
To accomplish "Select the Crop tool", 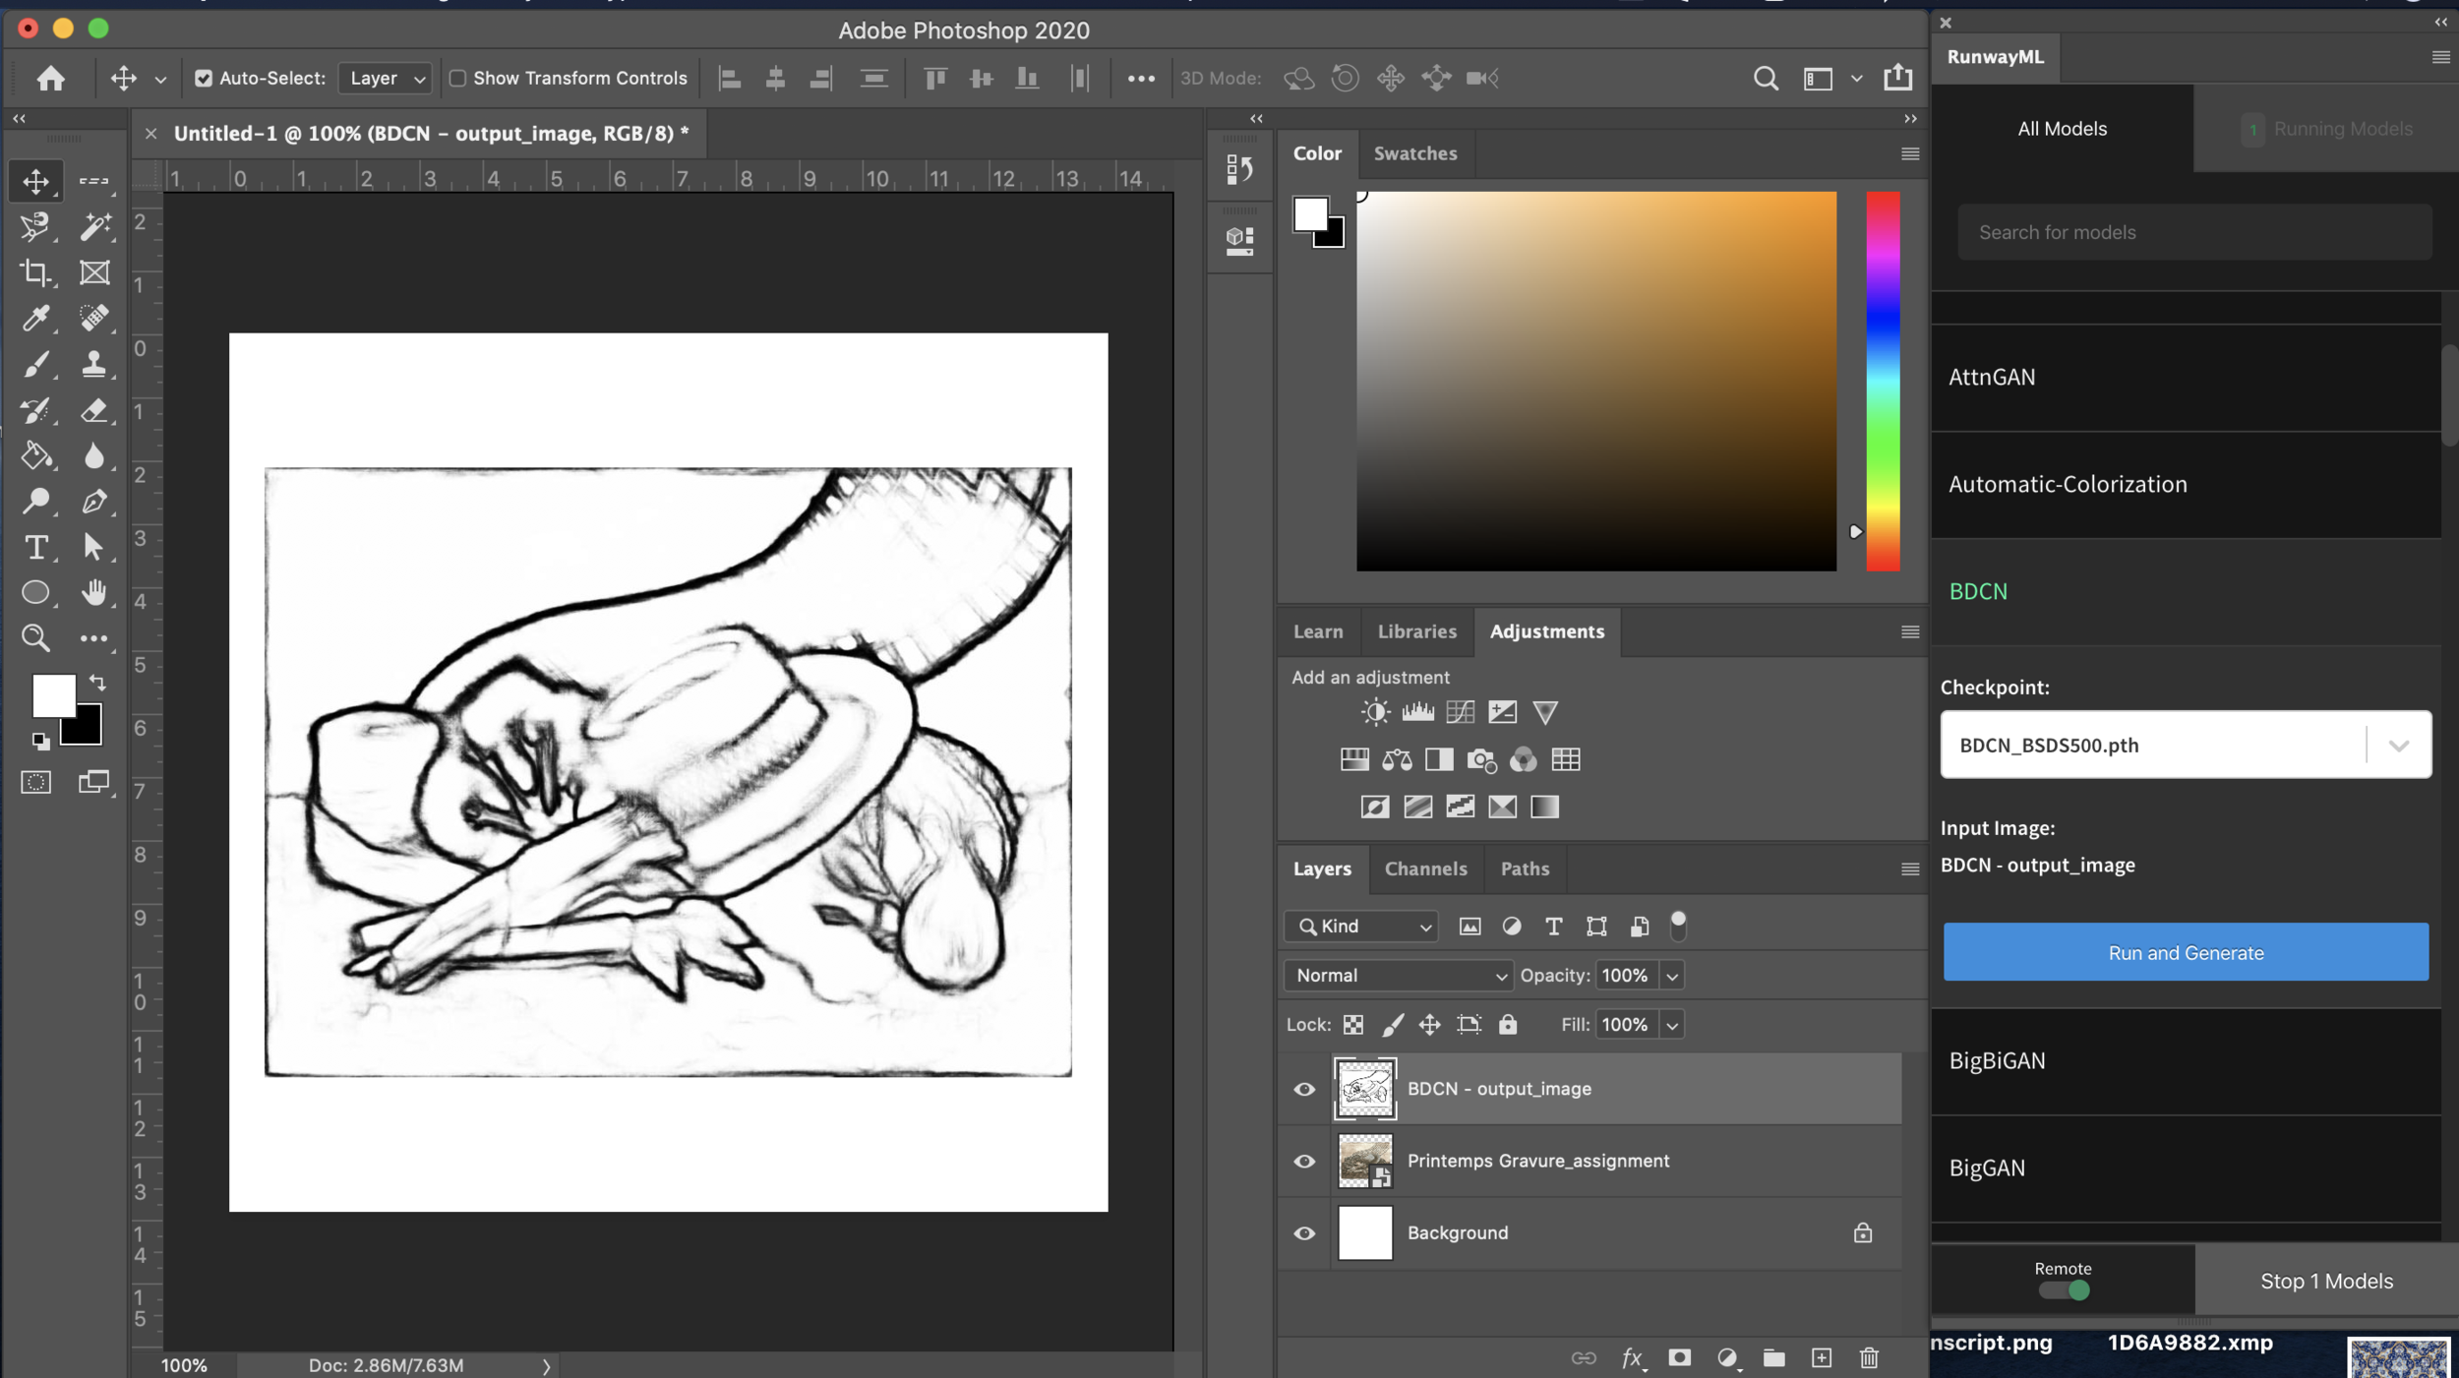I will coord(35,272).
